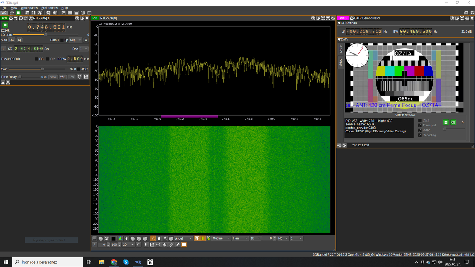This screenshot has height=267, width=475.
Task: Click the SR sample rate button
Action: coord(10,49)
